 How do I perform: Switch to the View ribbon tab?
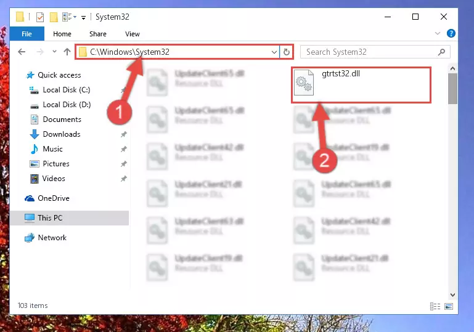point(133,34)
